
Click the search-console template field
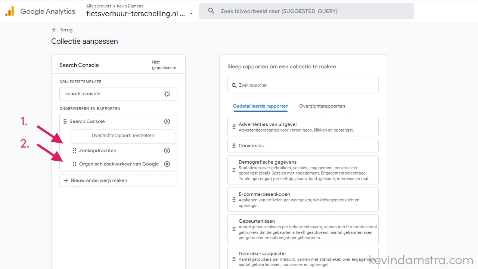118,94
